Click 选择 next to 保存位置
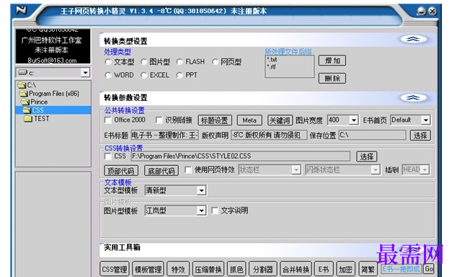 [420, 136]
